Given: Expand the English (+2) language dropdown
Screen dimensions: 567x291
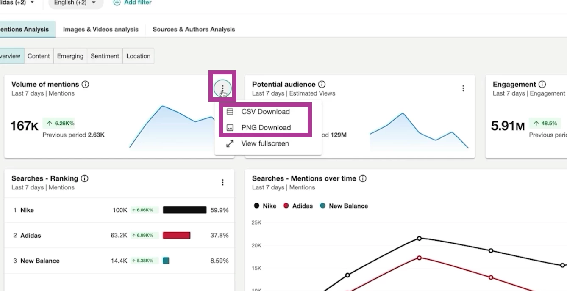Looking at the screenshot, I should coord(75,3).
